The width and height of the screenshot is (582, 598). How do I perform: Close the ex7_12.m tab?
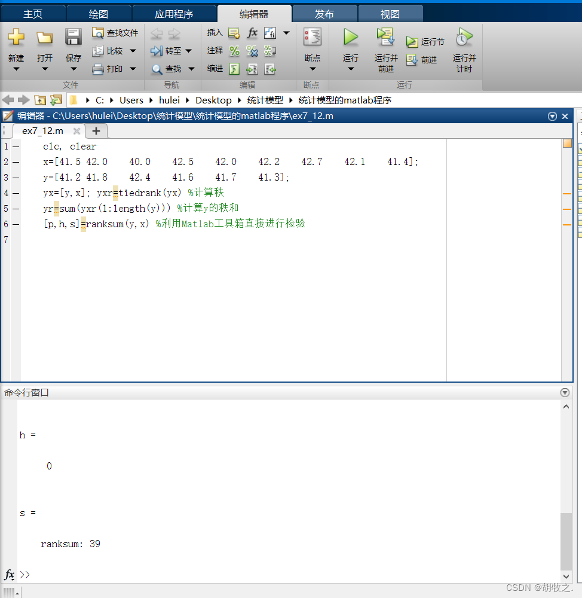(76, 131)
